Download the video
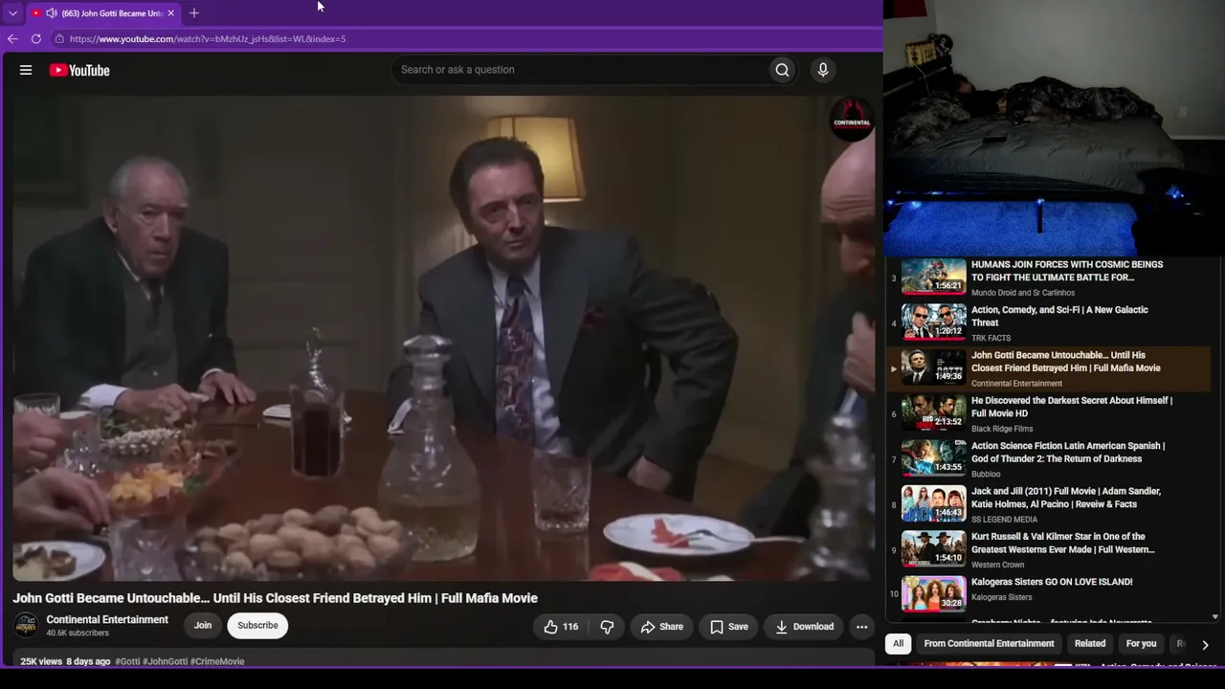This screenshot has width=1225, height=689. click(x=804, y=627)
